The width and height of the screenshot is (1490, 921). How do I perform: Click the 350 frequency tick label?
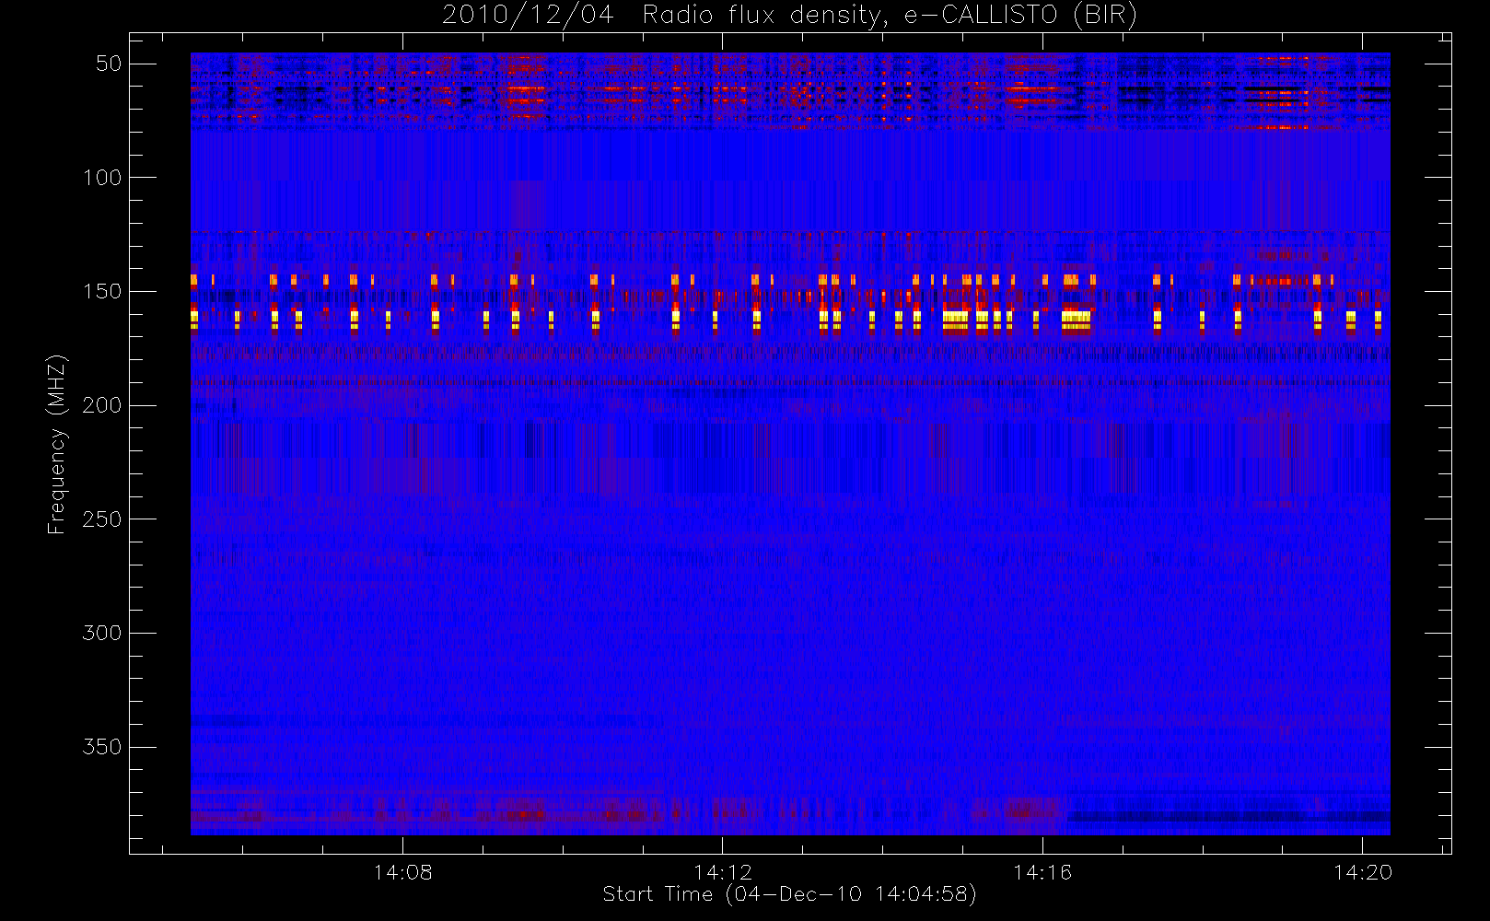pos(102,747)
